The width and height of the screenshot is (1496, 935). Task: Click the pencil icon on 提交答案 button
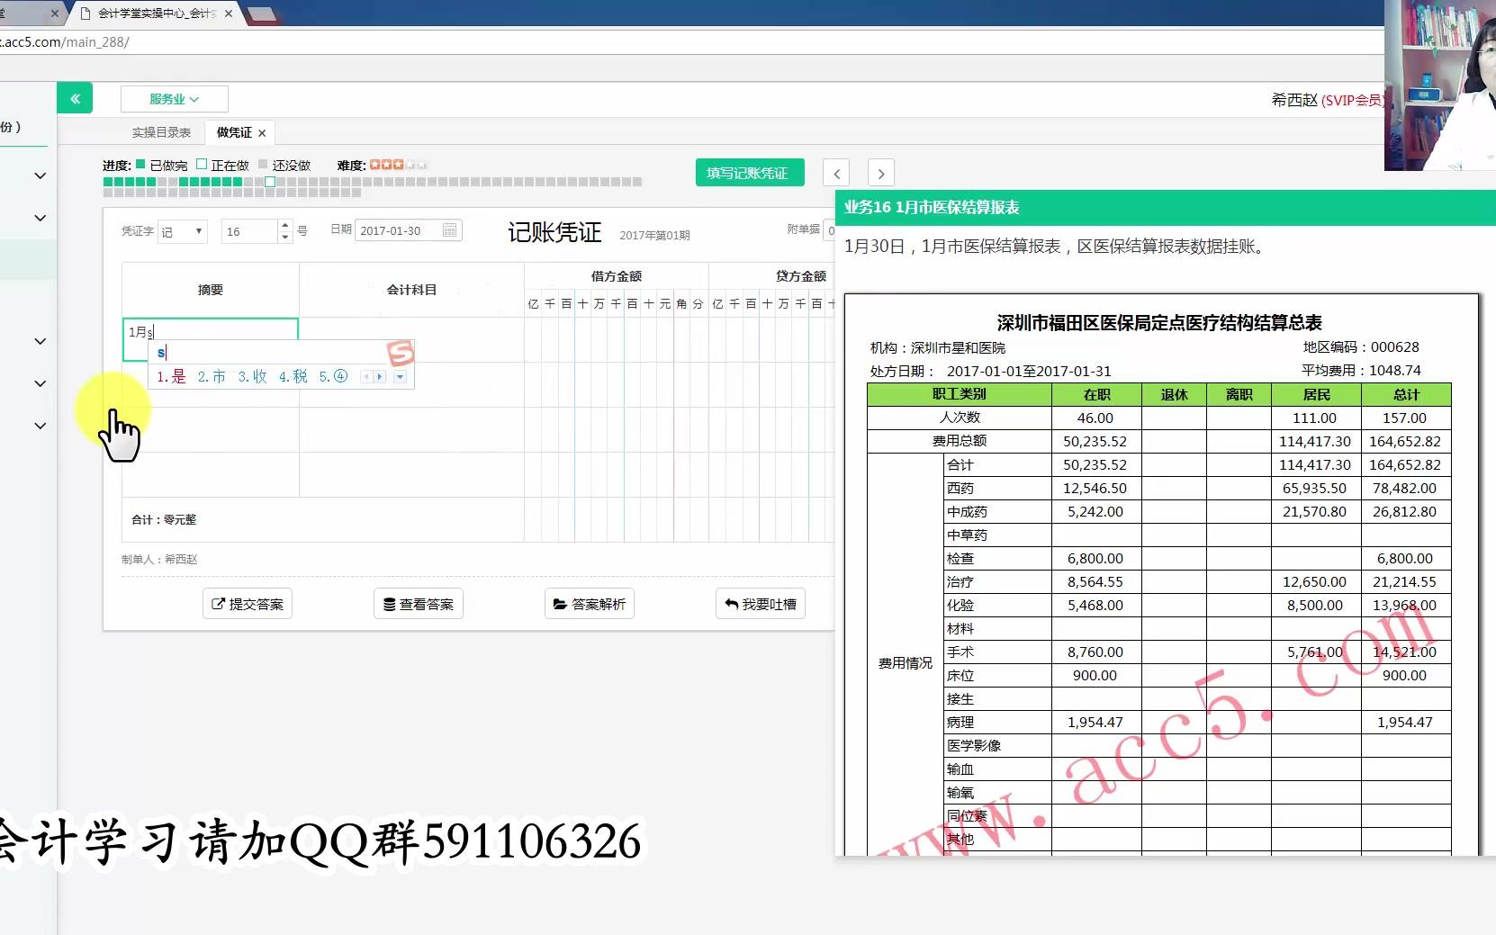[x=217, y=604]
